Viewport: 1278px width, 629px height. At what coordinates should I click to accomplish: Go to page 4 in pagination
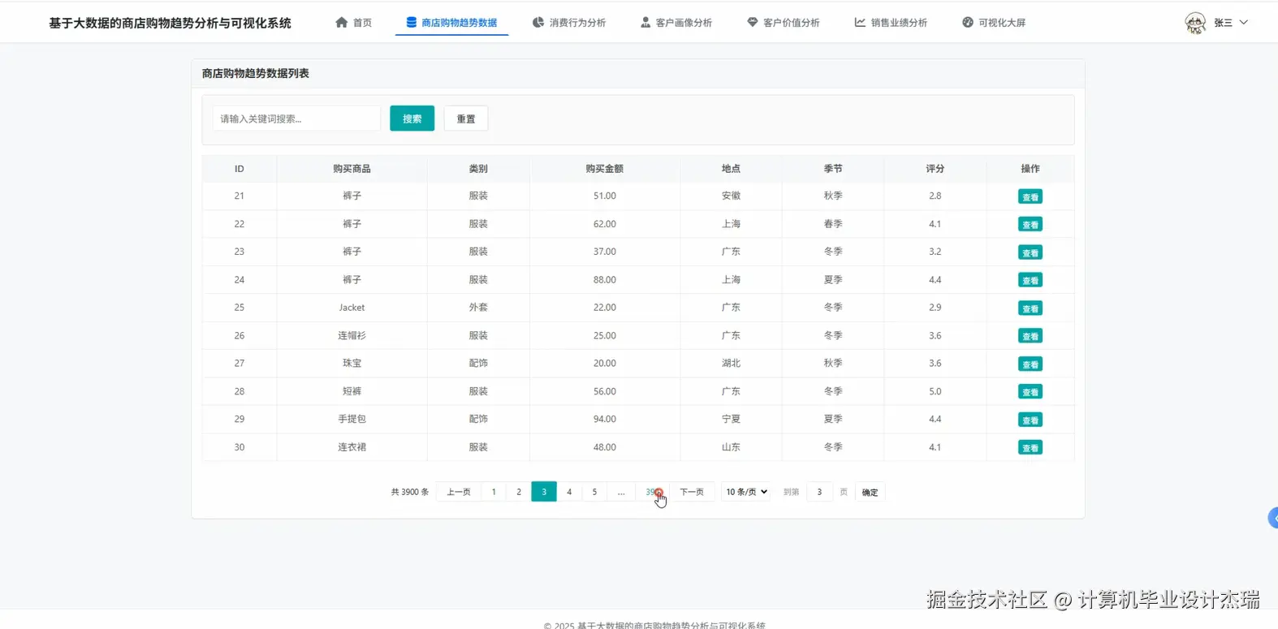click(x=569, y=492)
